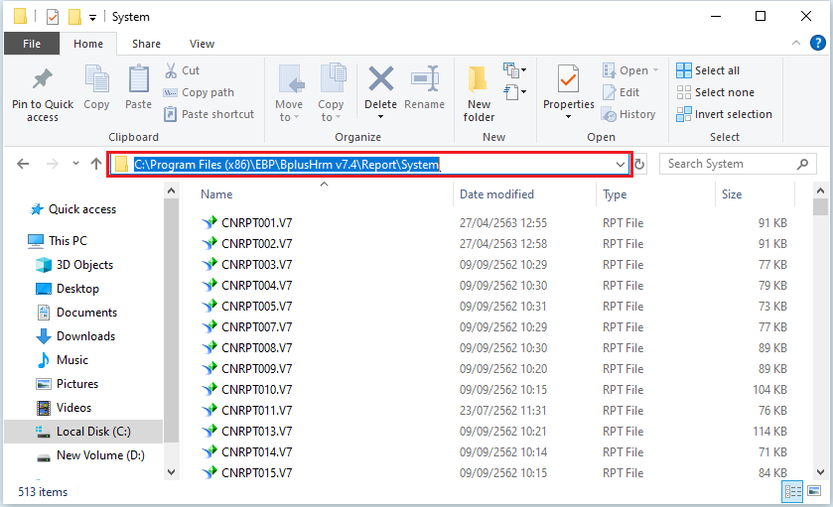
Task: Click Select all in the Select group
Action: [x=708, y=70]
